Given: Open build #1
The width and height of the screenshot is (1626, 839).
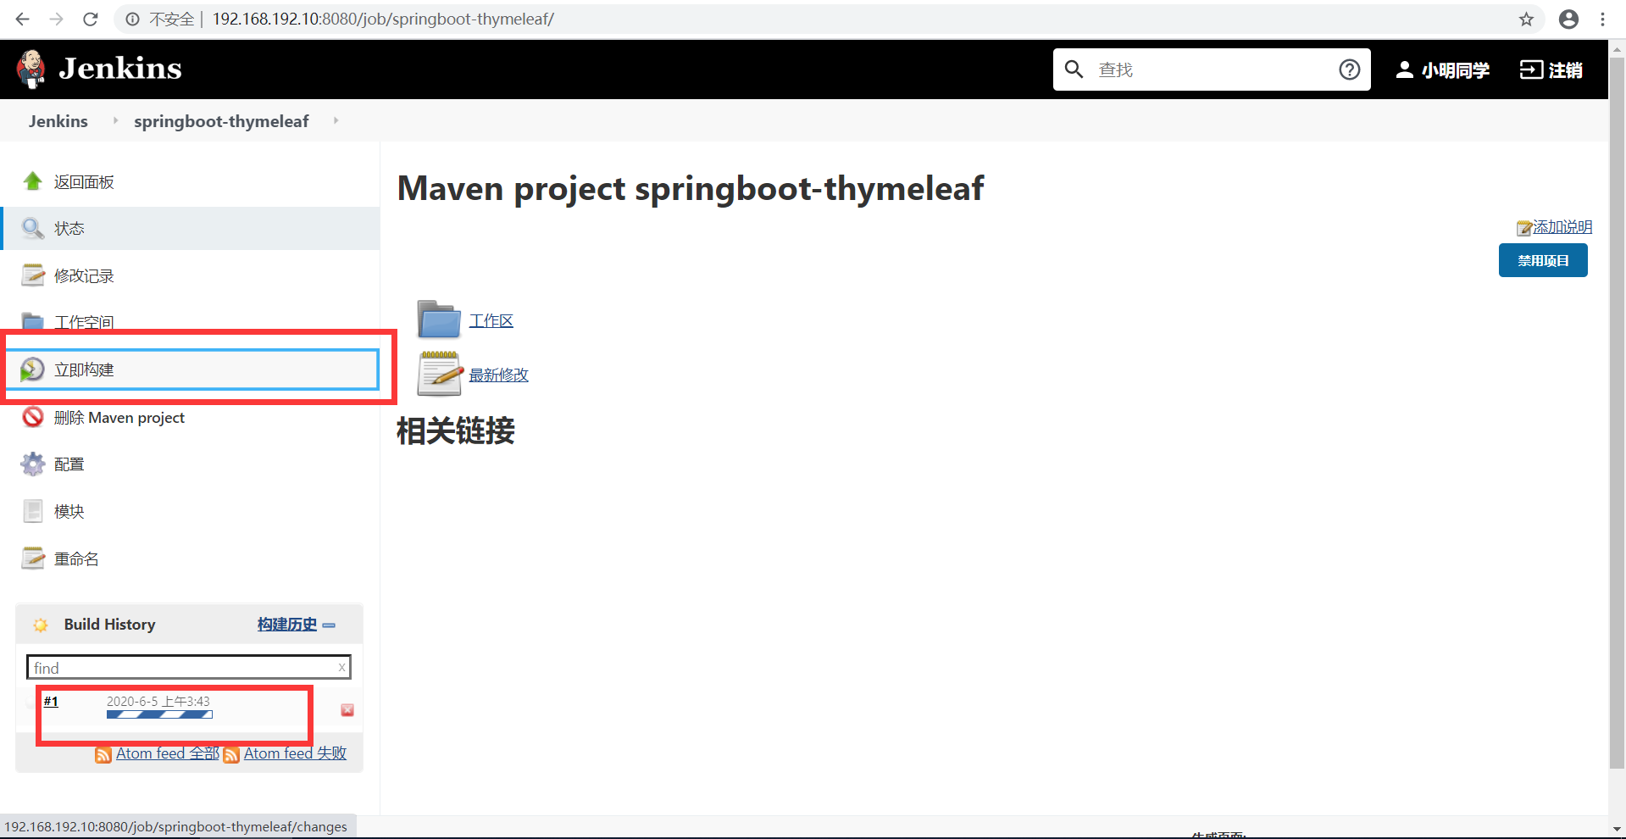Looking at the screenshot, I should click(x=51, y=702).
